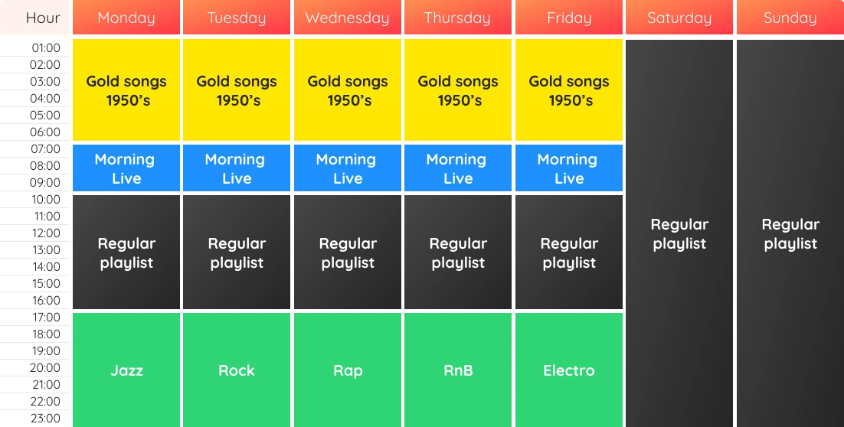Select Sunday's Regular playlist block
Viewport: 844px width, 427px height.
pyautogui.click(x=790, y=233)
